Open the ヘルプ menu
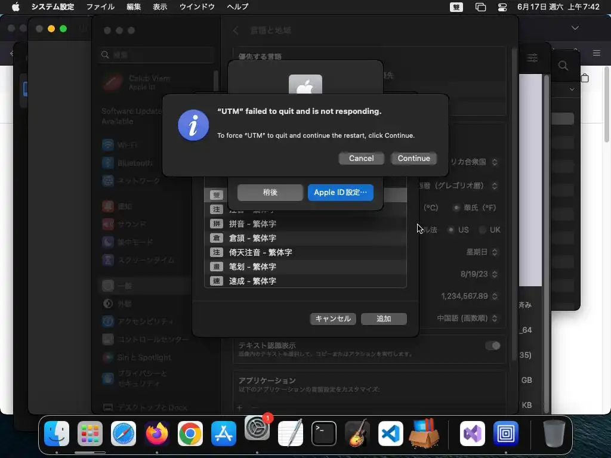The height and width of the screenshot is (458, 611). coord(237,7)
